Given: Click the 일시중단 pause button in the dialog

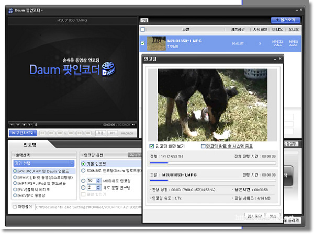Looking at the screenshot, I should click(x=254, y=216).
